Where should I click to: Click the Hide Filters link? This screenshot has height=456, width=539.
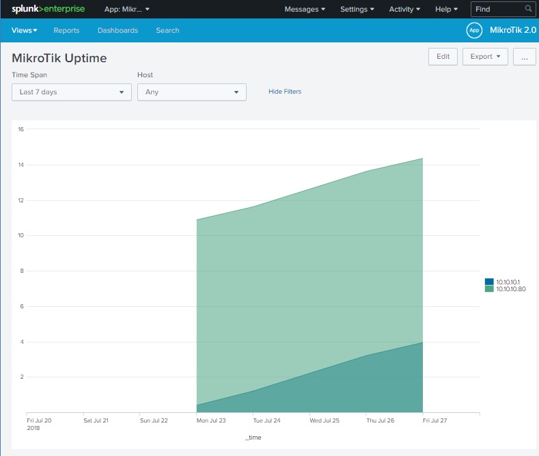click(x=285, y=92)
